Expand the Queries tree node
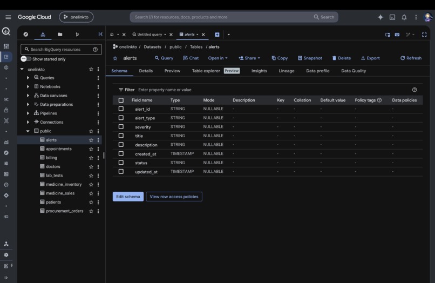435x283 pixels. (28, 78)
